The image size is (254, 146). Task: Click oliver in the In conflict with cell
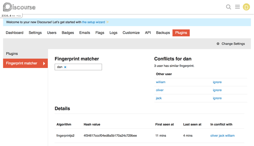pyautogui.click(x=214, y=136)
